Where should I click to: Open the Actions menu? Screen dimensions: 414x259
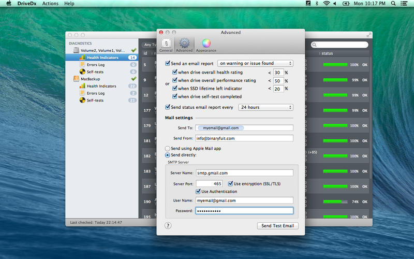pyautogui.click(x=50, y=4)
